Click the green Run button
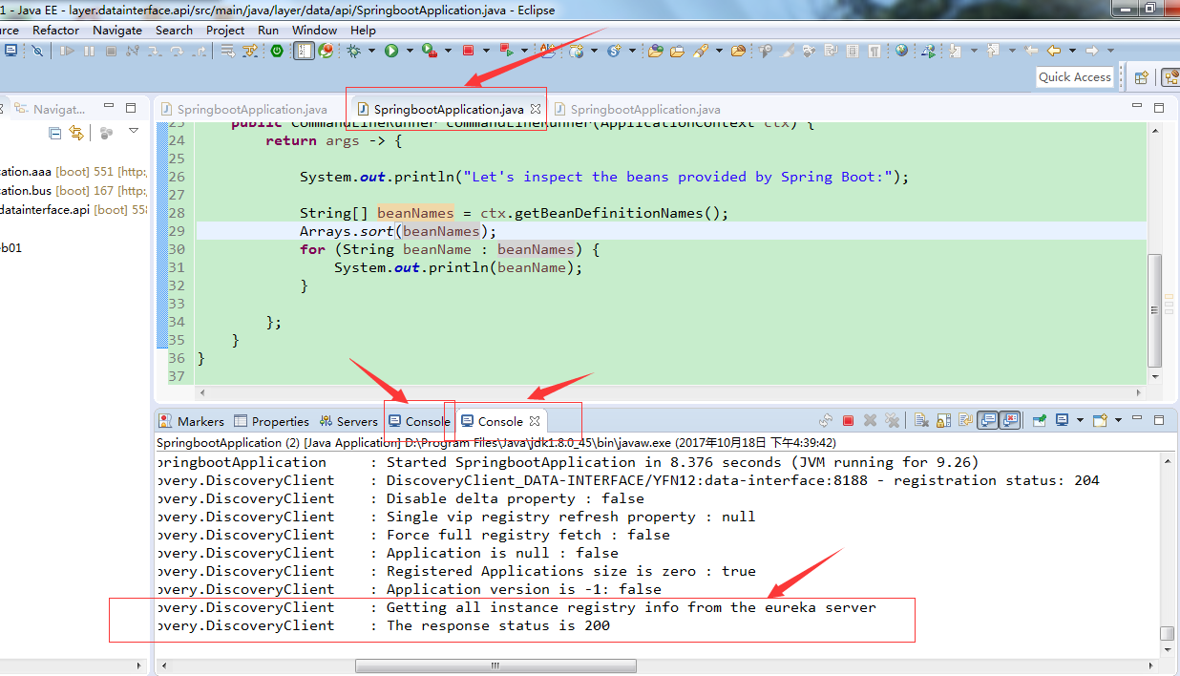Screen dimensions: 1180x676 coord(390,50)
